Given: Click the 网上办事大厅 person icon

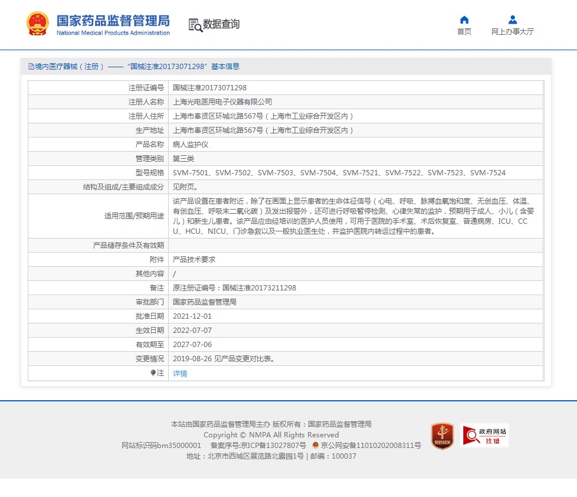Looking at the screenshot, I should point(512,19).
